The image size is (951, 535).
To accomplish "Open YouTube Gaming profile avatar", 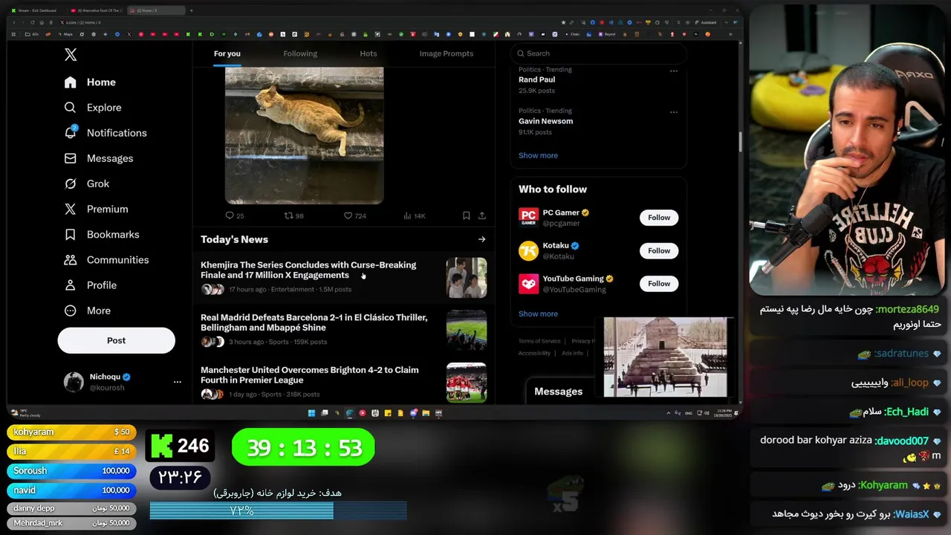I will pos(528,283).
